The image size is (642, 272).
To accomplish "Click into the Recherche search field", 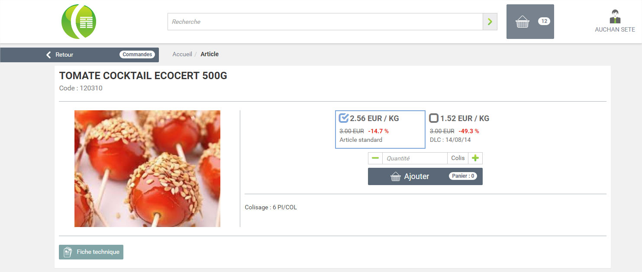I will [325, 22].
